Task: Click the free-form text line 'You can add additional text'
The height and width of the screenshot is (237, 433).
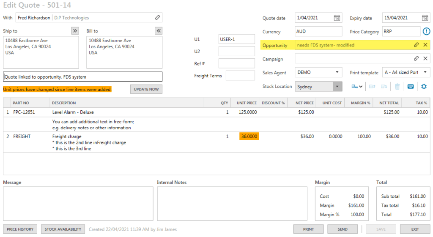Action: coord(93,122)
